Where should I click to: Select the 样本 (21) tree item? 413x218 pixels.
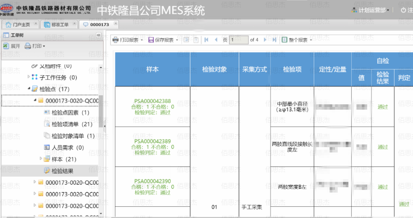[x=64, y=159]
